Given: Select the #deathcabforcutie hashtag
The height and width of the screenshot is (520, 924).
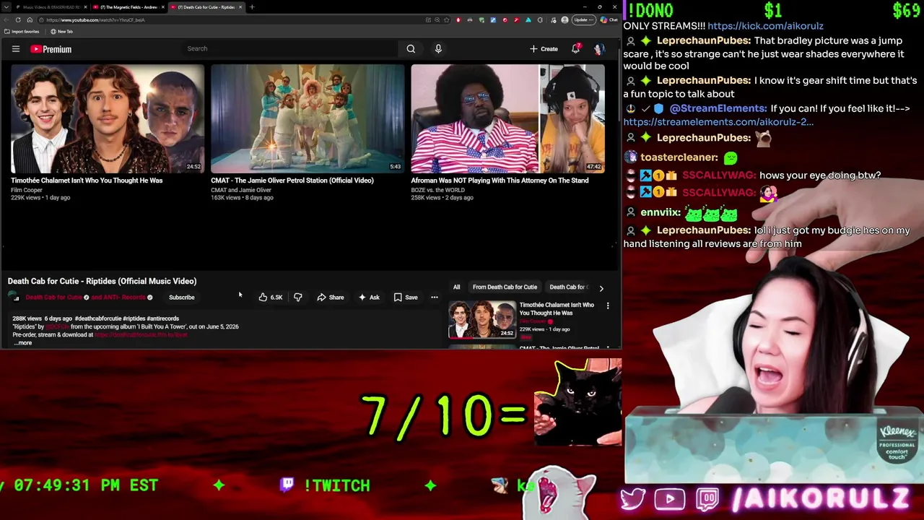Looking at the screenshot, I should tap(98, 318).
